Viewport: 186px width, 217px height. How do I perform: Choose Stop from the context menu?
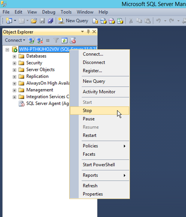pos(87,110)
